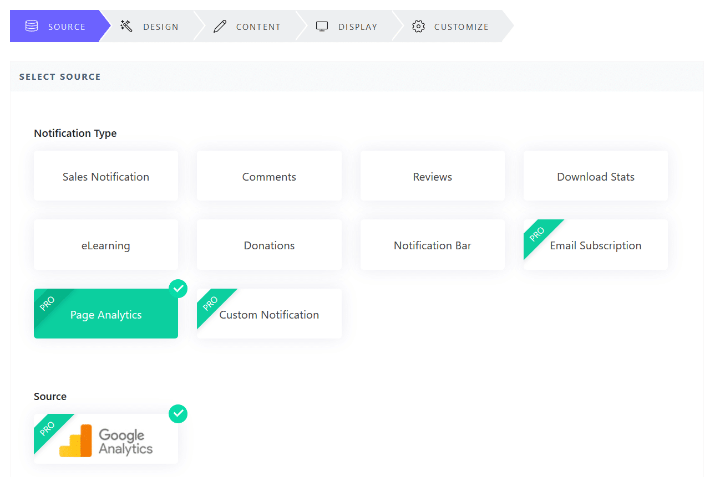Click the pencil Content icon
The width and height of the screenshot is (715, 477).
pyautogui.click(x=220, y=26)
